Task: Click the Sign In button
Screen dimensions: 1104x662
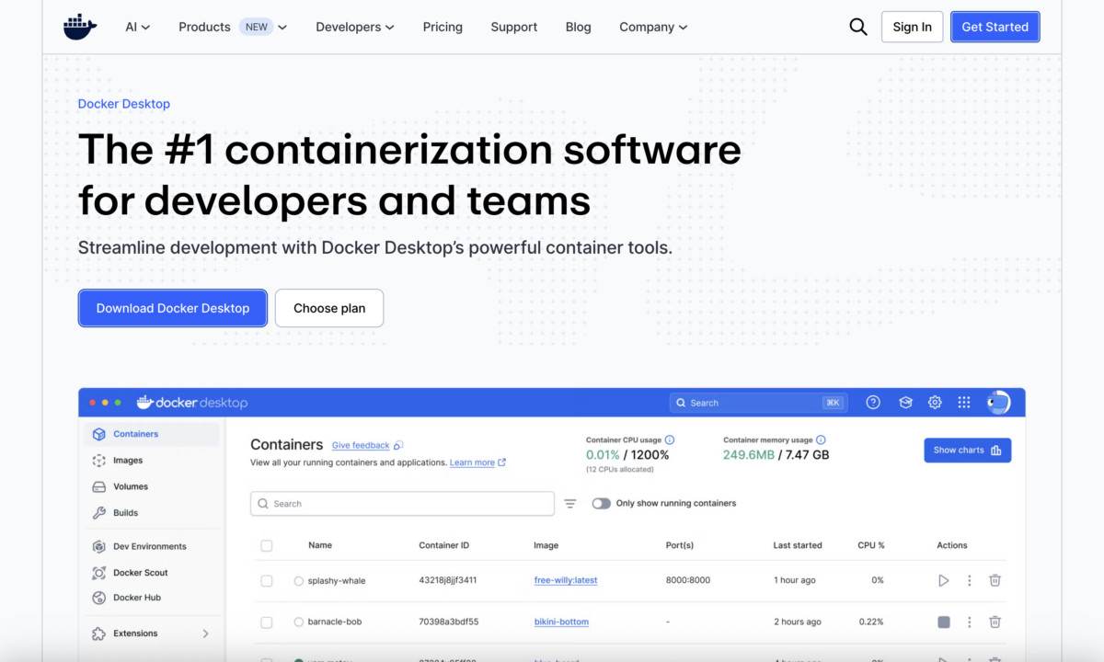Action: (x=913, y=27)
